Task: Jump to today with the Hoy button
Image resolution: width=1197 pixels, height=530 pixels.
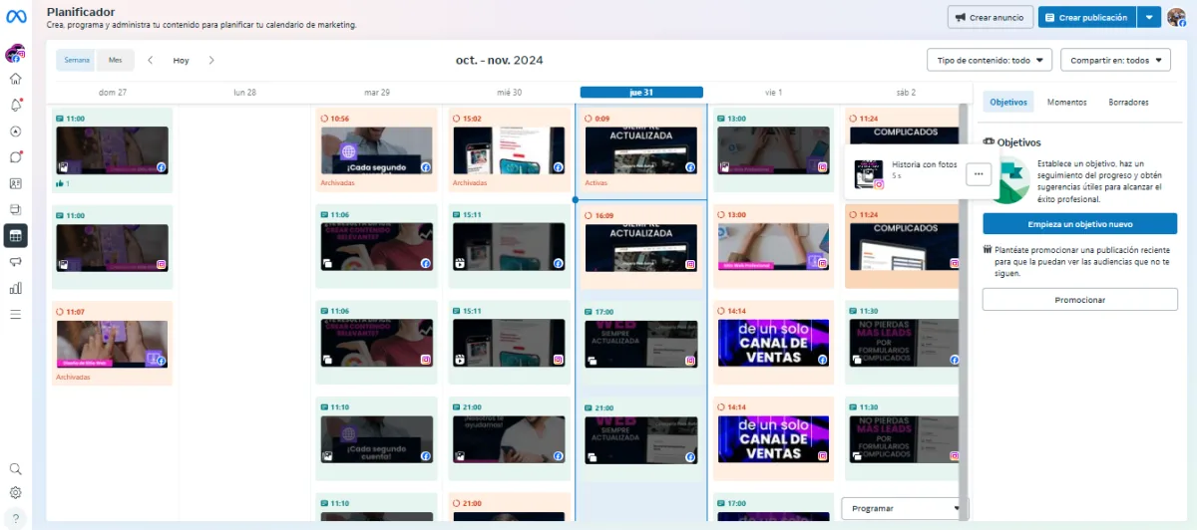Action: coord(181,60)
